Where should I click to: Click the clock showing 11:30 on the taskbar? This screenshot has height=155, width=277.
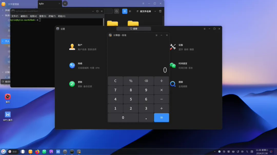click(262, 152)
